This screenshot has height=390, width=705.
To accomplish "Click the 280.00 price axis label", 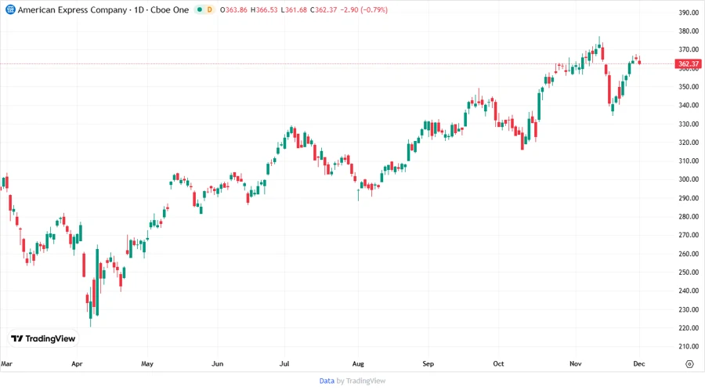I will pos(689,217).
